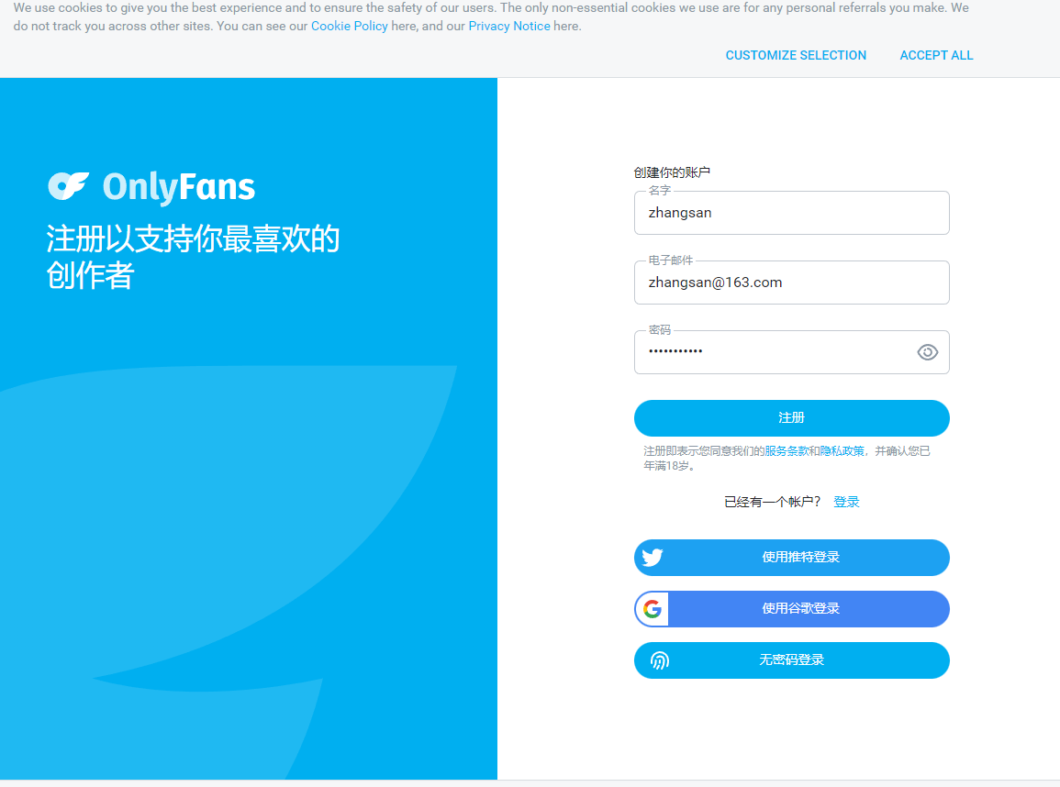1060x787 pixels.
Task: Open the Privacy Notice link
Action: tap(509, 27)
